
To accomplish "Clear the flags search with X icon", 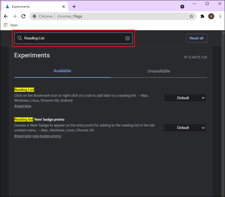I will pos(128,38).
